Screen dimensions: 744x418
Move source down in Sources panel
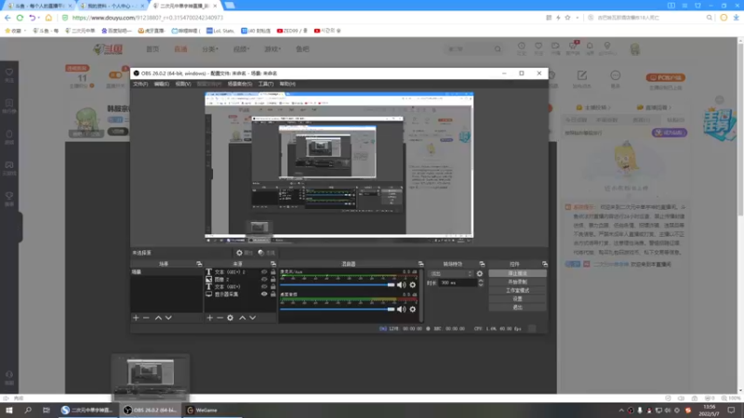point(252,318)
